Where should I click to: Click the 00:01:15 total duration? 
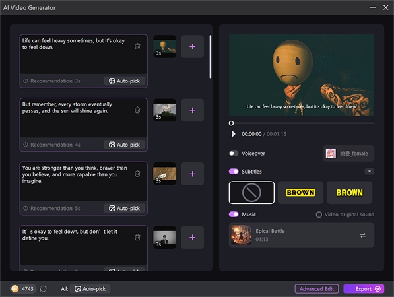(x=277, y=134)
